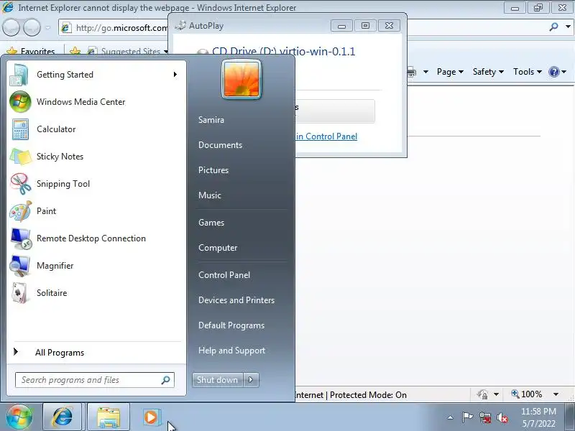The height and width of the screenshot is (431, 575).
Task: Click Action Center flag icon
Action: tap(466, 417)
